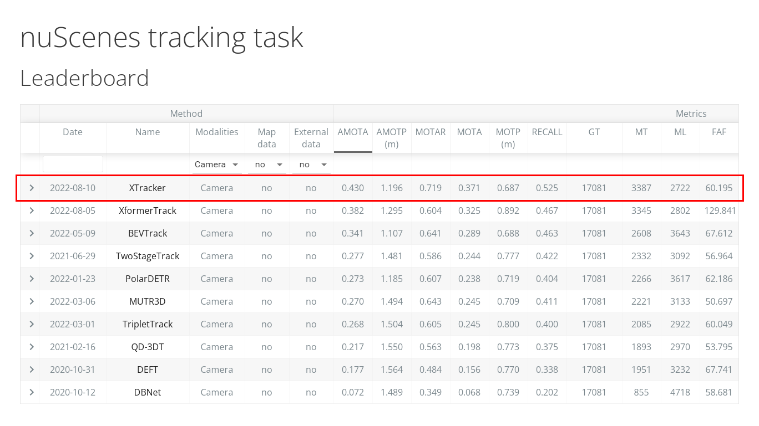Open the External data filter dropdown

pos(311,165)
